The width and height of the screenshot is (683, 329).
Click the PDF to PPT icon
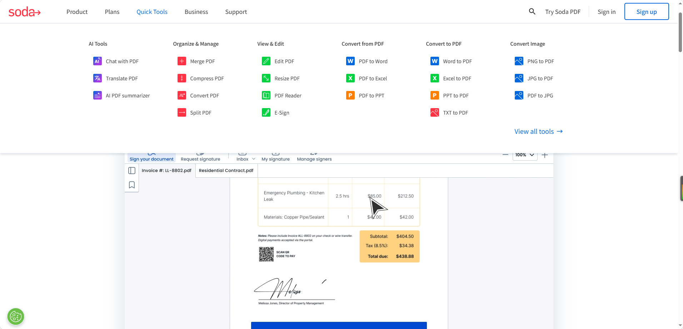(x=350, y=95)
